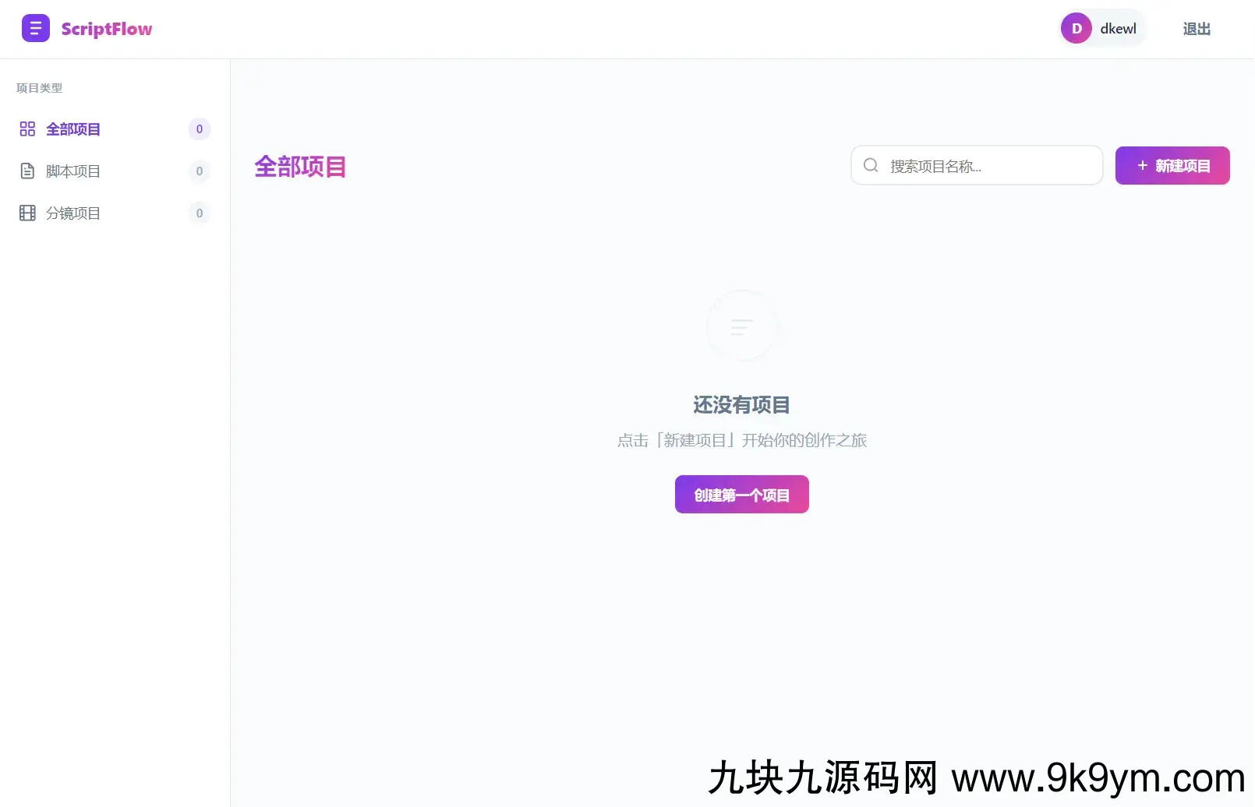Screen dimensions: 1255x807
Task: Click the ScriptFlow purple logo icon
Action: [35, 29]
